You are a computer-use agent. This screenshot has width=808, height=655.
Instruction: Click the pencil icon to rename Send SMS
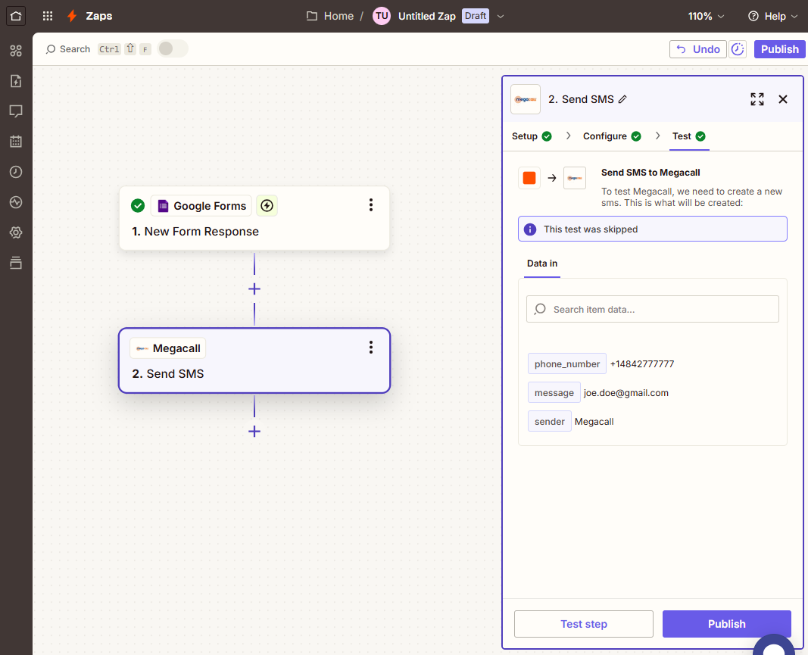pyautogui.click(x=622, y=99)
